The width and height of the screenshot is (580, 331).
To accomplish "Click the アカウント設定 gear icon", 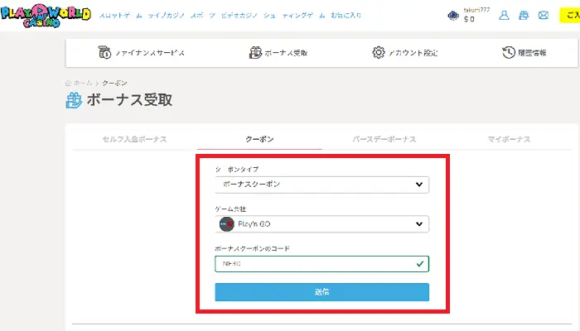I will click(x=379, y=52).
